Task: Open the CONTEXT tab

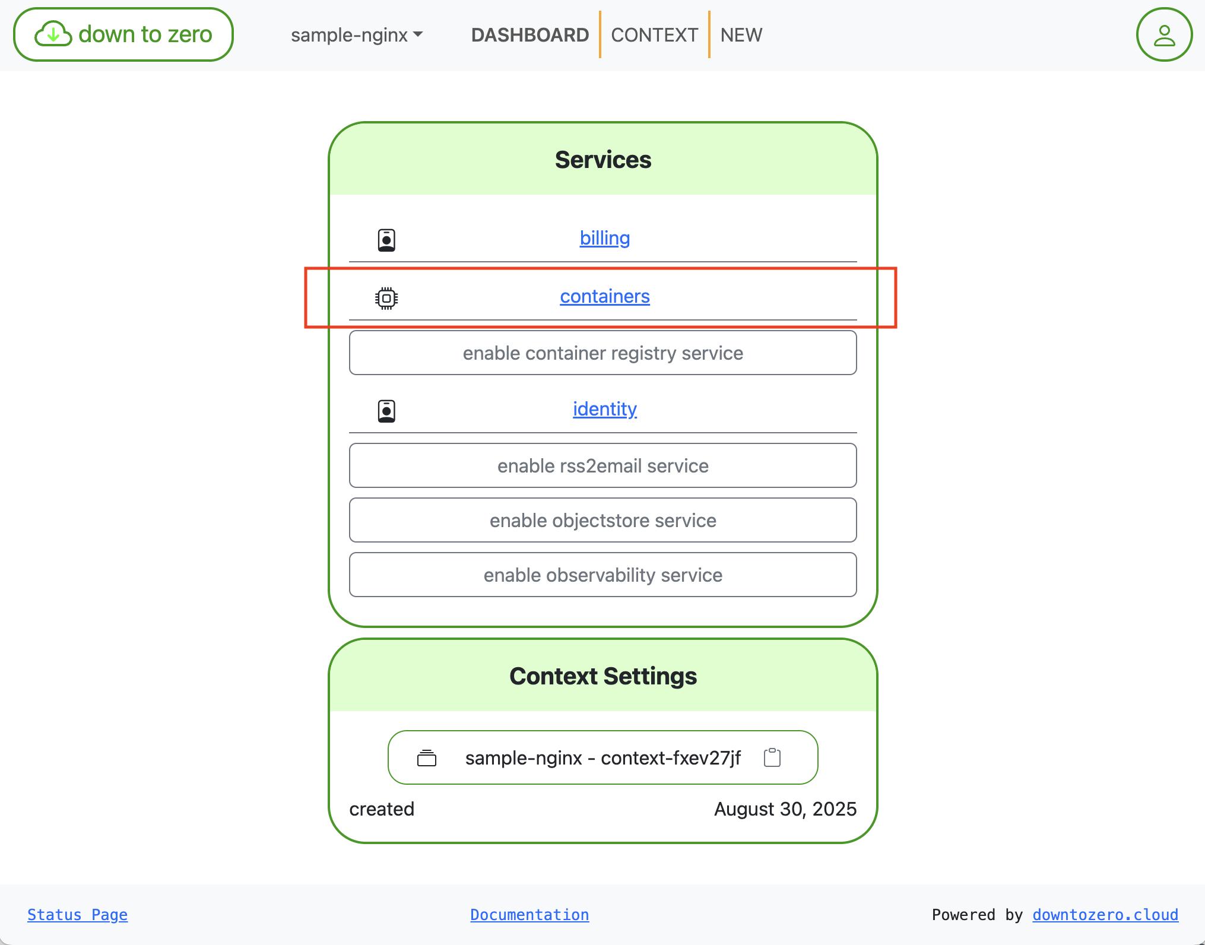Action: 654,35
